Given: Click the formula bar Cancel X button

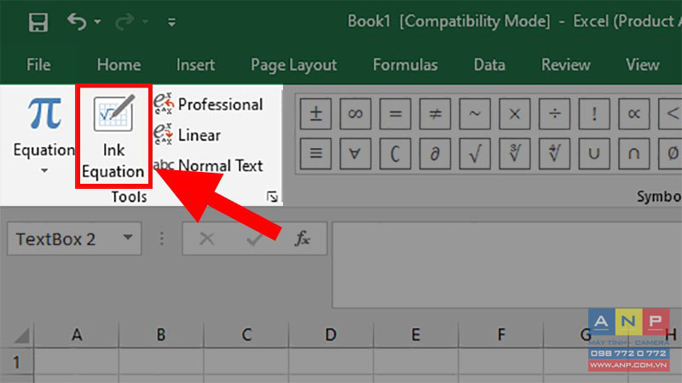Looking at the screenshot, I should point(206,238).
